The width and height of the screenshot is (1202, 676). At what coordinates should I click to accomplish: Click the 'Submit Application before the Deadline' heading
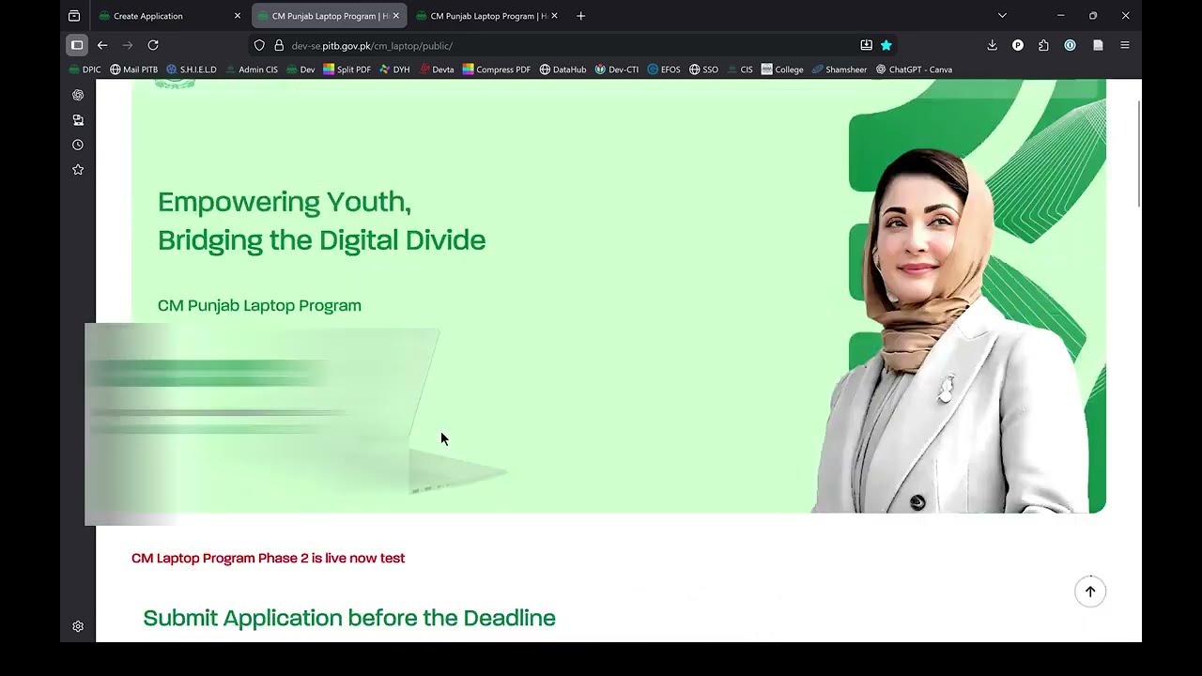(349, 618)
